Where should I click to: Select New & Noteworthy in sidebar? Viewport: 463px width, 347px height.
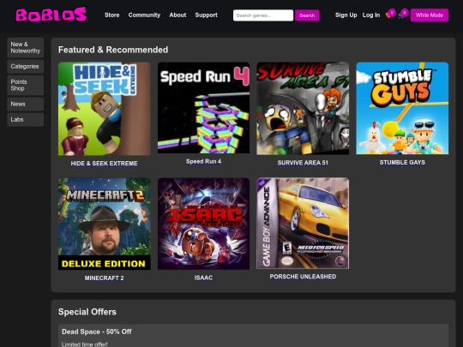pos(26,47)
